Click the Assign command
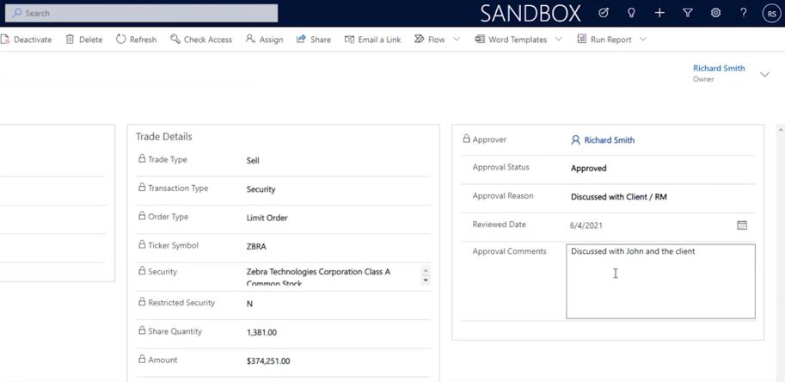Screen dimensions: 785x382 pos(264,40)
